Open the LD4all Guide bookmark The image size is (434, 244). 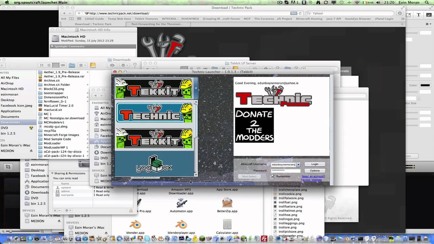[x=94, y=19]
